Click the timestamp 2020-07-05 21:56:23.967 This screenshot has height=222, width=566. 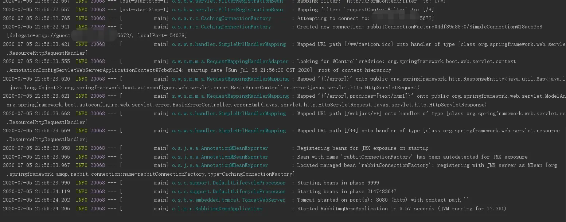36,165
